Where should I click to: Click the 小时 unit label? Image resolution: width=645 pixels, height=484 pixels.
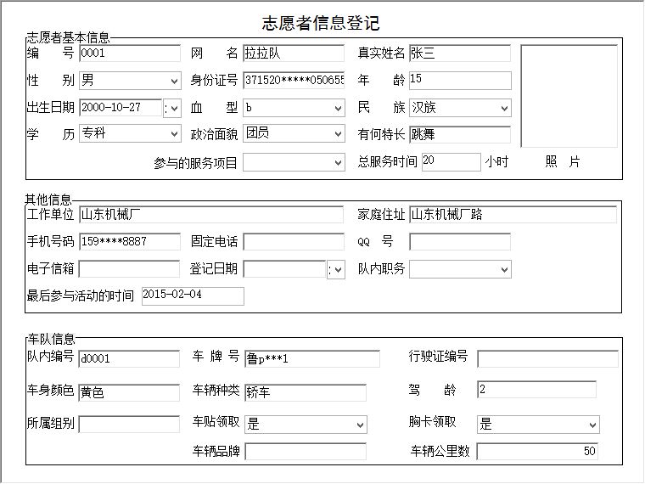tap(496, 161)
